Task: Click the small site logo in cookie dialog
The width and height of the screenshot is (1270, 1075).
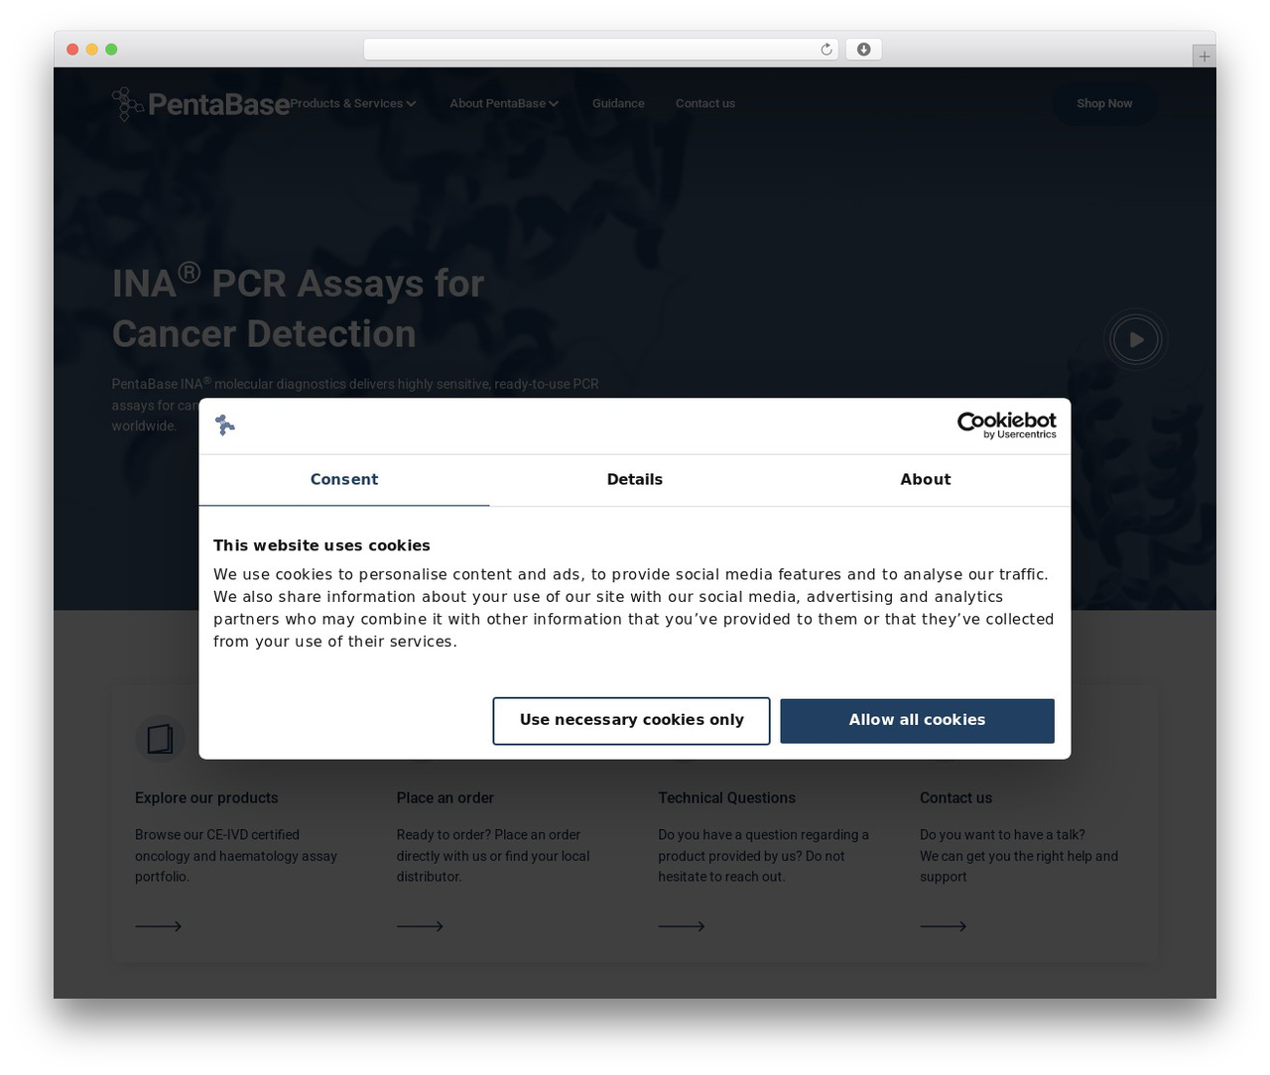Action: click(x=225, y=425)
